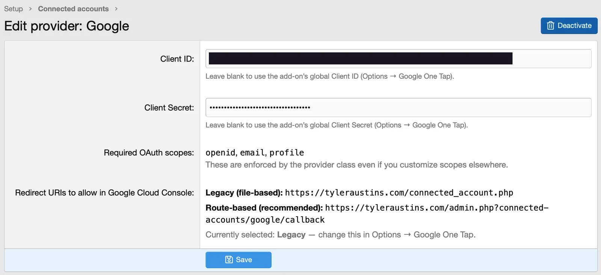Open the Connected accounts breadcrumb link
The width and height of the screenshot is (601, 275).
click(73, 9)
